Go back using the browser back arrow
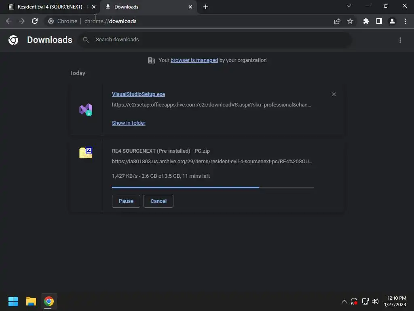This screenshot has height=311, width=414. [x=9, y=21]
